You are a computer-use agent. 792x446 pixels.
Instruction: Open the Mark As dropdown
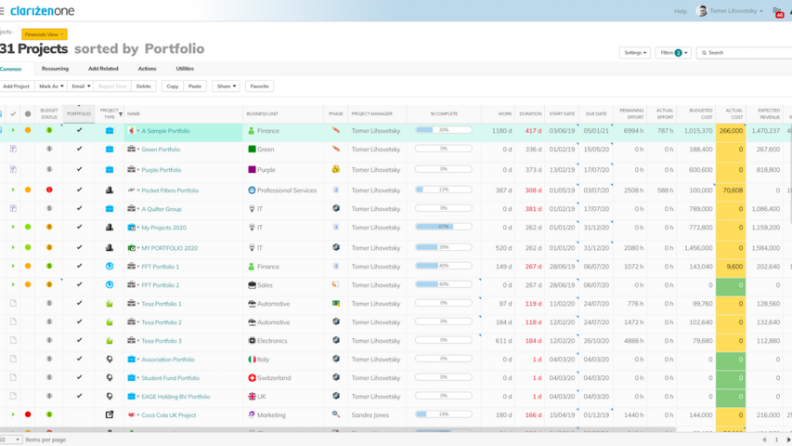click(51, 86)
